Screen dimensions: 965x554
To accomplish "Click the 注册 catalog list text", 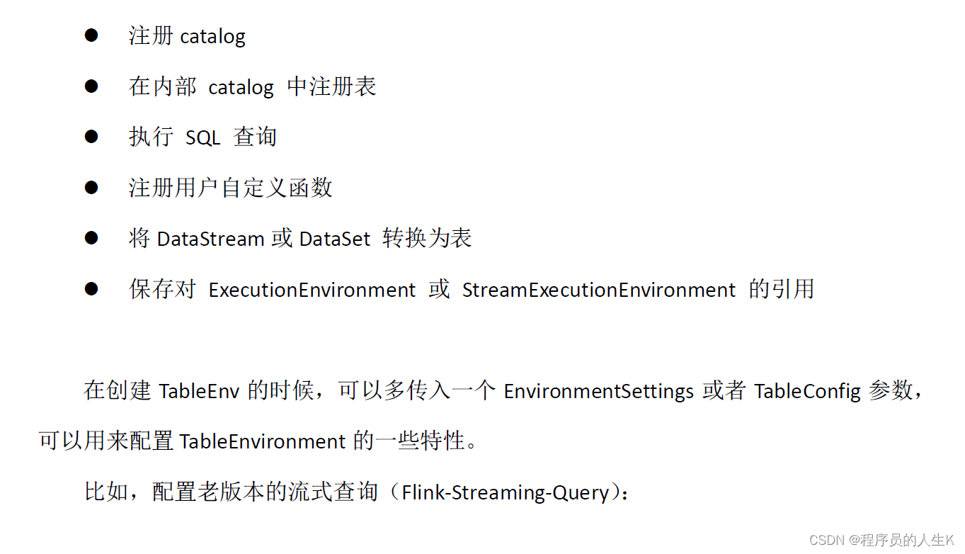I will tap(187, 36).
